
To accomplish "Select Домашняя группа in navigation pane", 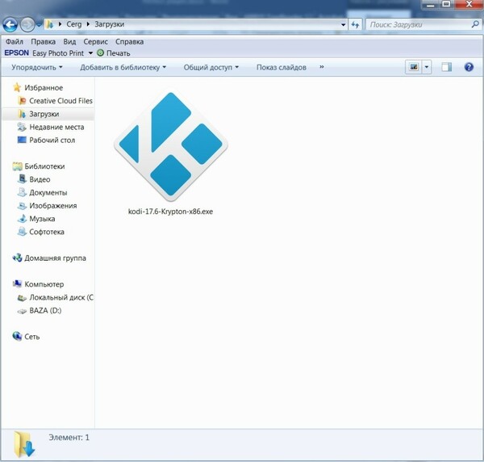I will pyautogui.click(x=55, y=258).
